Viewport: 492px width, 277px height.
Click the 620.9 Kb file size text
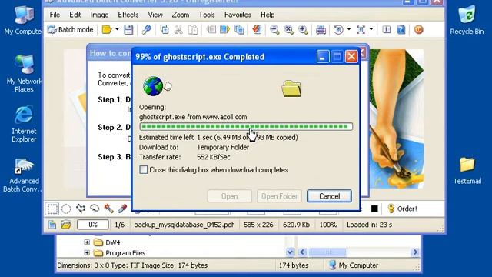[296, 225]
